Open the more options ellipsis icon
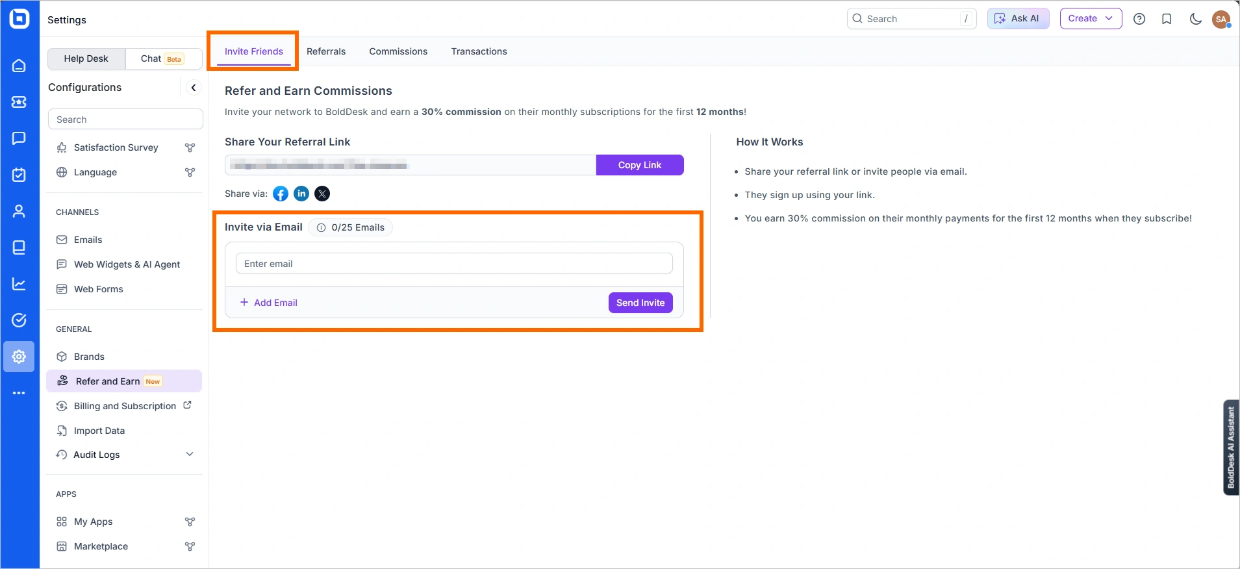1240x569 pixels. point(19,393)
